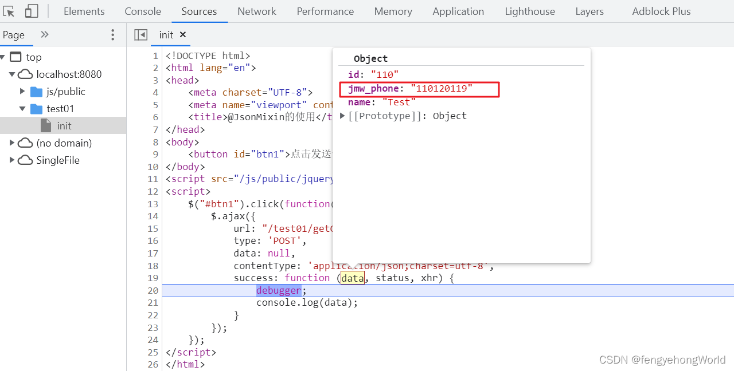The width and height of the screenshot is (734, 371).
Task: Expand [[Prototype]] in the Object popup
Action: pyautogui.click(x=342, y=116)
